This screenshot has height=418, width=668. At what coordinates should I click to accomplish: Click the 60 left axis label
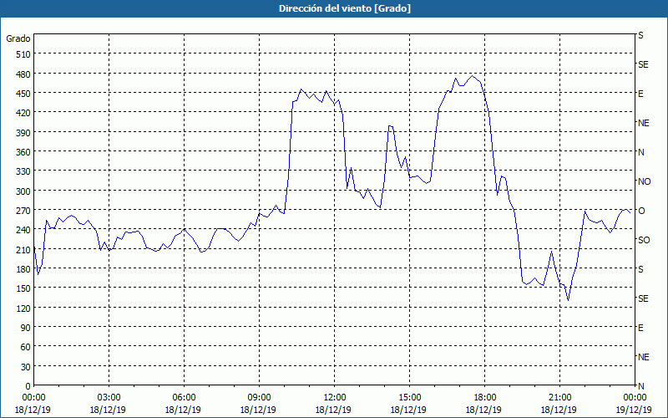tap(26, 347)
